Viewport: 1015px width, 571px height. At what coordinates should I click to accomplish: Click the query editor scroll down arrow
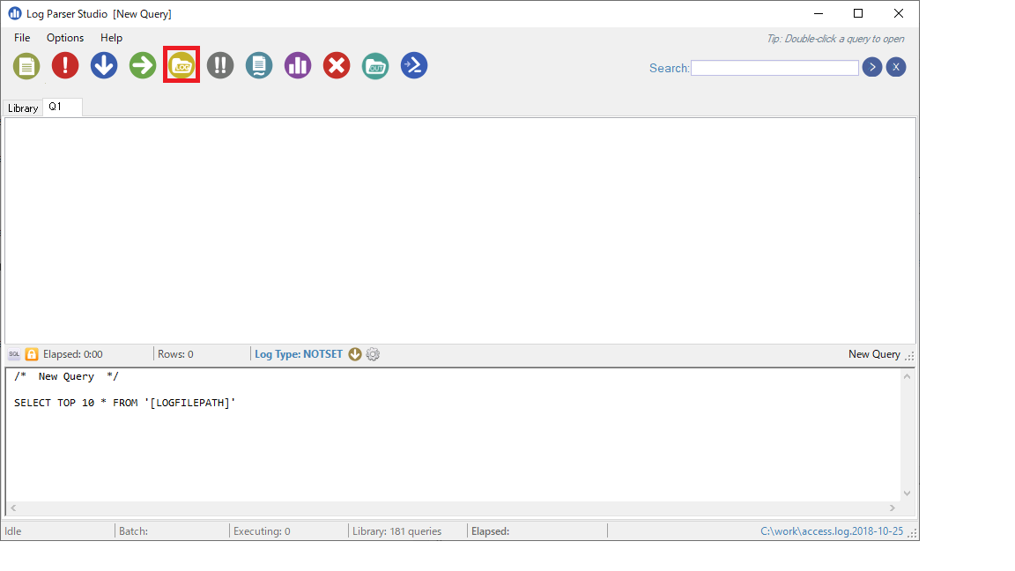907,493
